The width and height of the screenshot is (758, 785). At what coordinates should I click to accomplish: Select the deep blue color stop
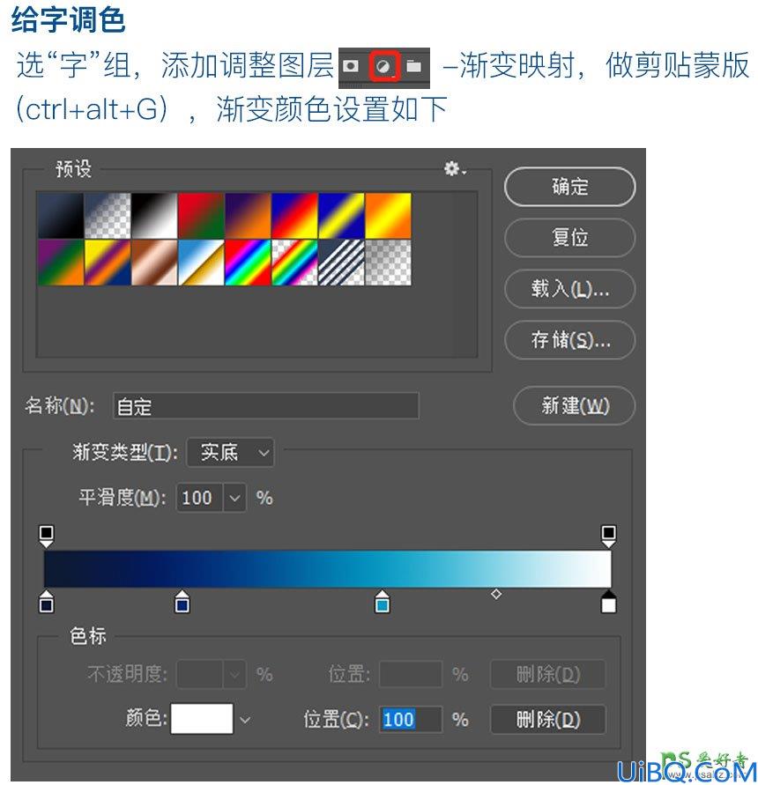pos(182,601)
